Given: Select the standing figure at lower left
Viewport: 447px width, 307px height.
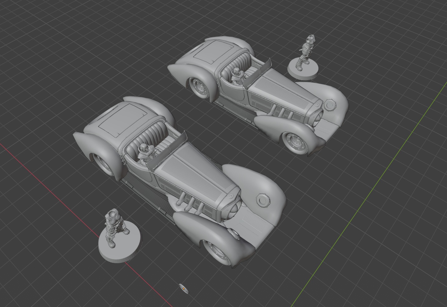Looking at the screenshot, I should click(115, 226).
